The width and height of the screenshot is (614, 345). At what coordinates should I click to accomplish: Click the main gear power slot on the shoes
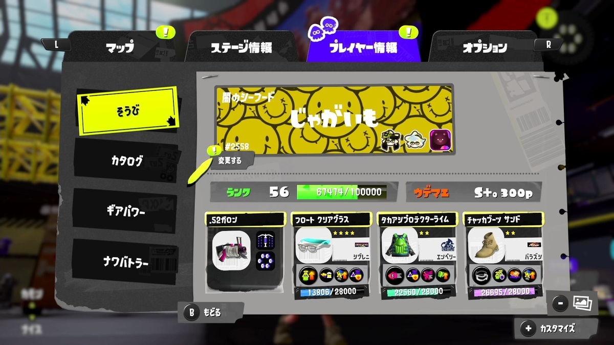[481, 275]
